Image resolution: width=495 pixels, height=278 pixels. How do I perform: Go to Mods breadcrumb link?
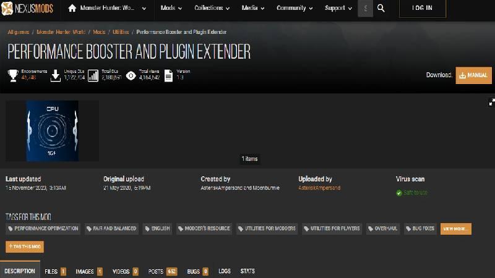click(x=99, y=32)
